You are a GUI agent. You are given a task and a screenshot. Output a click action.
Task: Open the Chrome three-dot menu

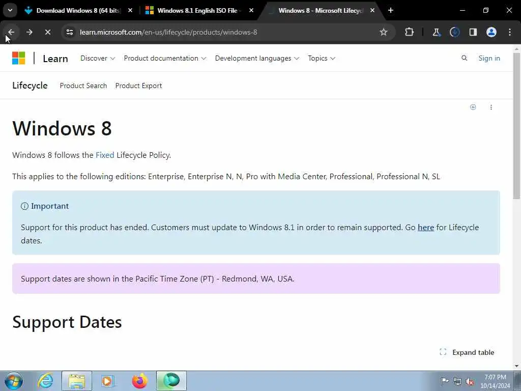510,32
